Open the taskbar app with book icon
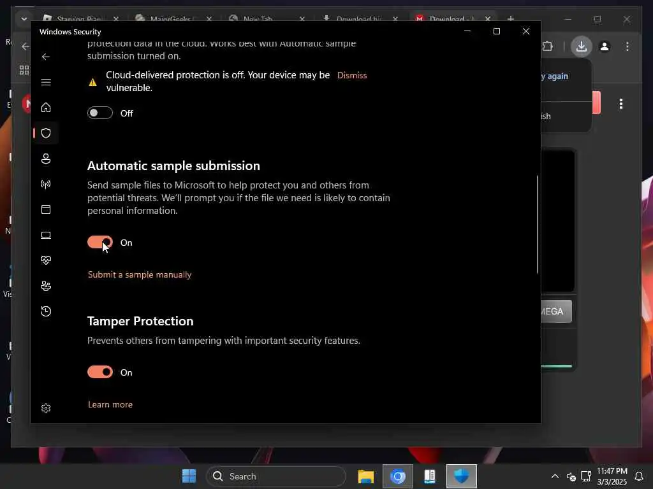 (x=430, y=476)
